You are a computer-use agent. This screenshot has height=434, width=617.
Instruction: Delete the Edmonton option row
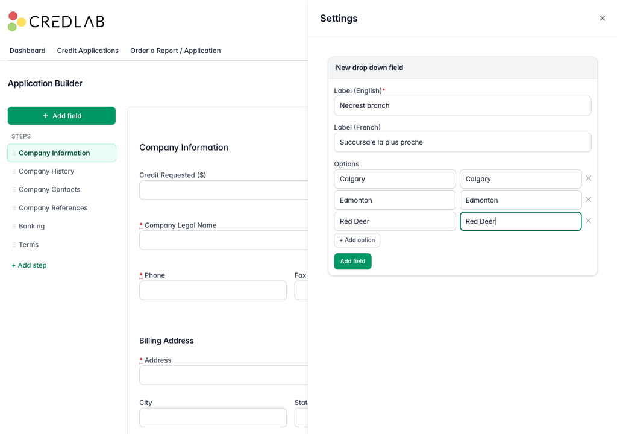tap(588, 200)
